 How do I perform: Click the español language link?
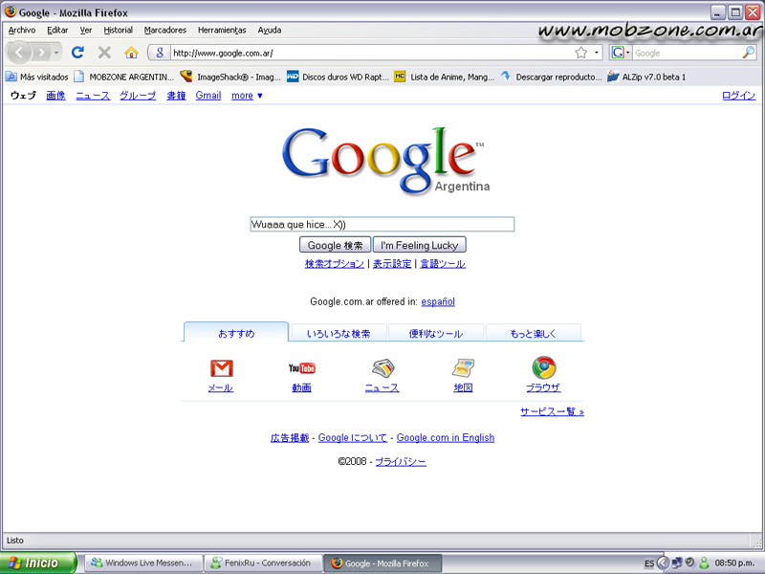coord(439,299)
